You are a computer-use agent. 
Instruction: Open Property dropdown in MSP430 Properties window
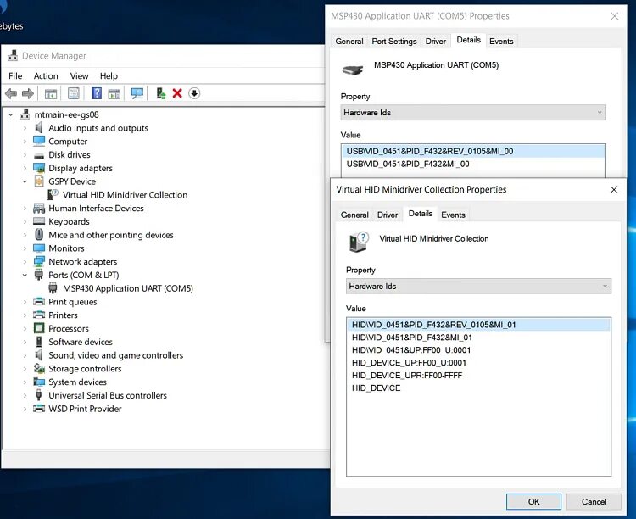pyautogui.click(x=473, y=113)
